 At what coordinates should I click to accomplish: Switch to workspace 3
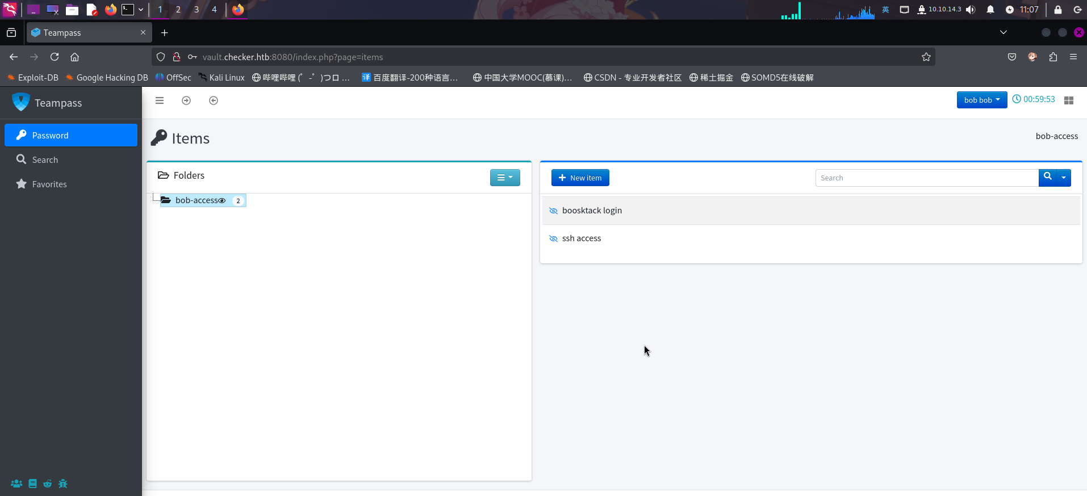pos(197,10)
